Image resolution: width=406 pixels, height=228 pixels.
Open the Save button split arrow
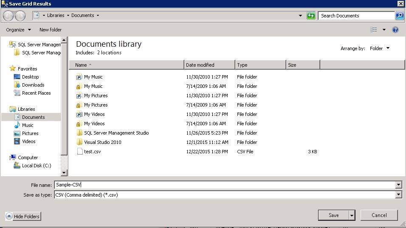point(352,215)
